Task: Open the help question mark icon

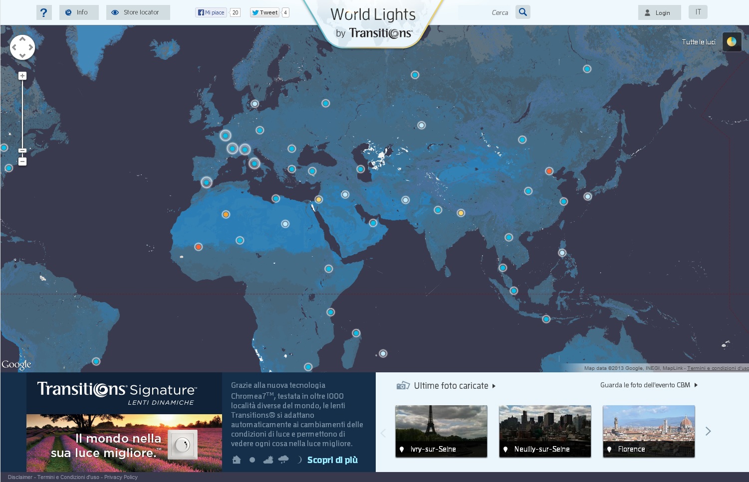Action: 44,12
